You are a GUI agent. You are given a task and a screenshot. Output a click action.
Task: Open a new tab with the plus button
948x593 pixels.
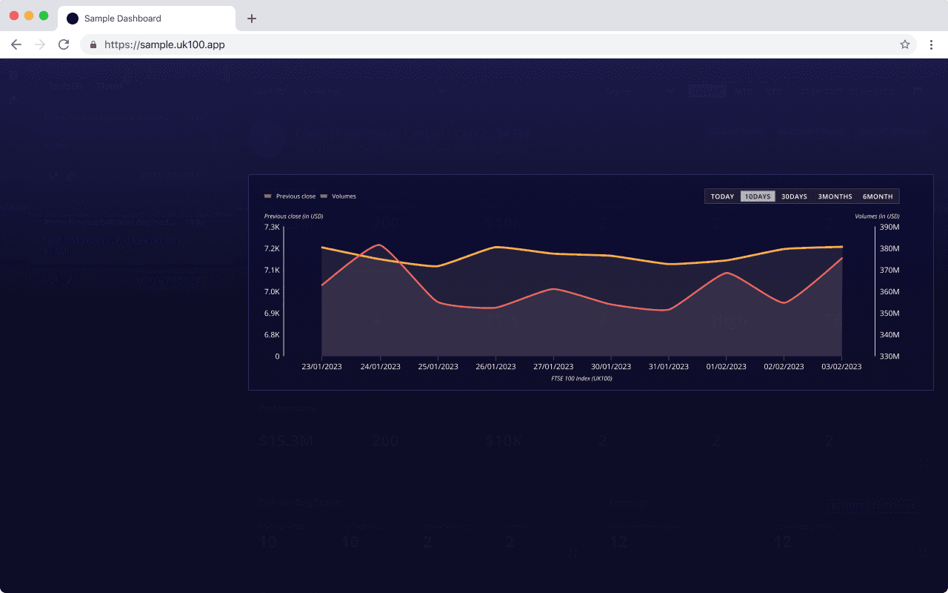tap(252, 19)
